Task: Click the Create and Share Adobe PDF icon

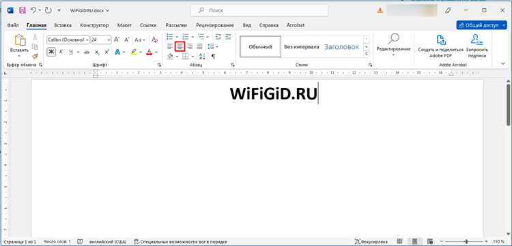Action: pos(441,40)
